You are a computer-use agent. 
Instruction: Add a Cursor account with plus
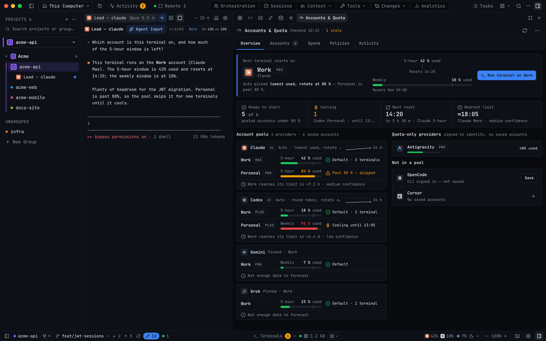(x=533, y=196)
